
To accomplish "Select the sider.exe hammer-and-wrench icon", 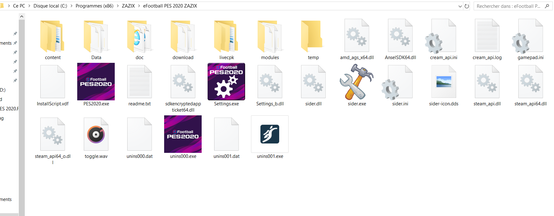I will [x=357, y=82].
